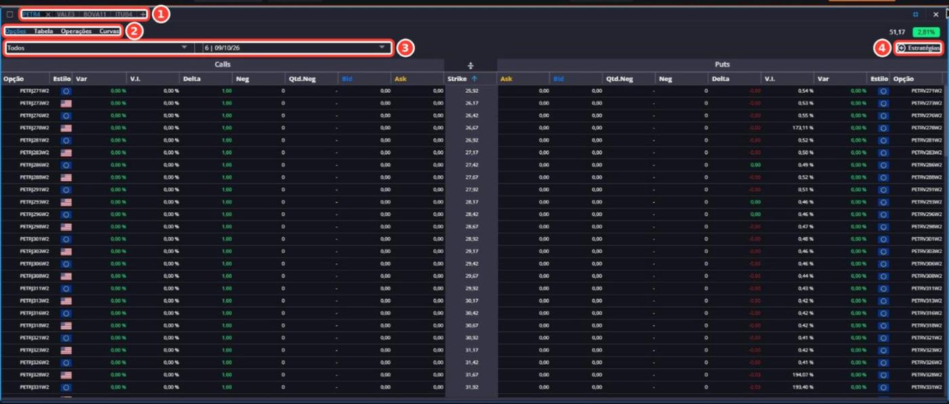Screen dimensions: 949x404
Task: Sort by the Calls Bid column header
Action: click(347, 79)
